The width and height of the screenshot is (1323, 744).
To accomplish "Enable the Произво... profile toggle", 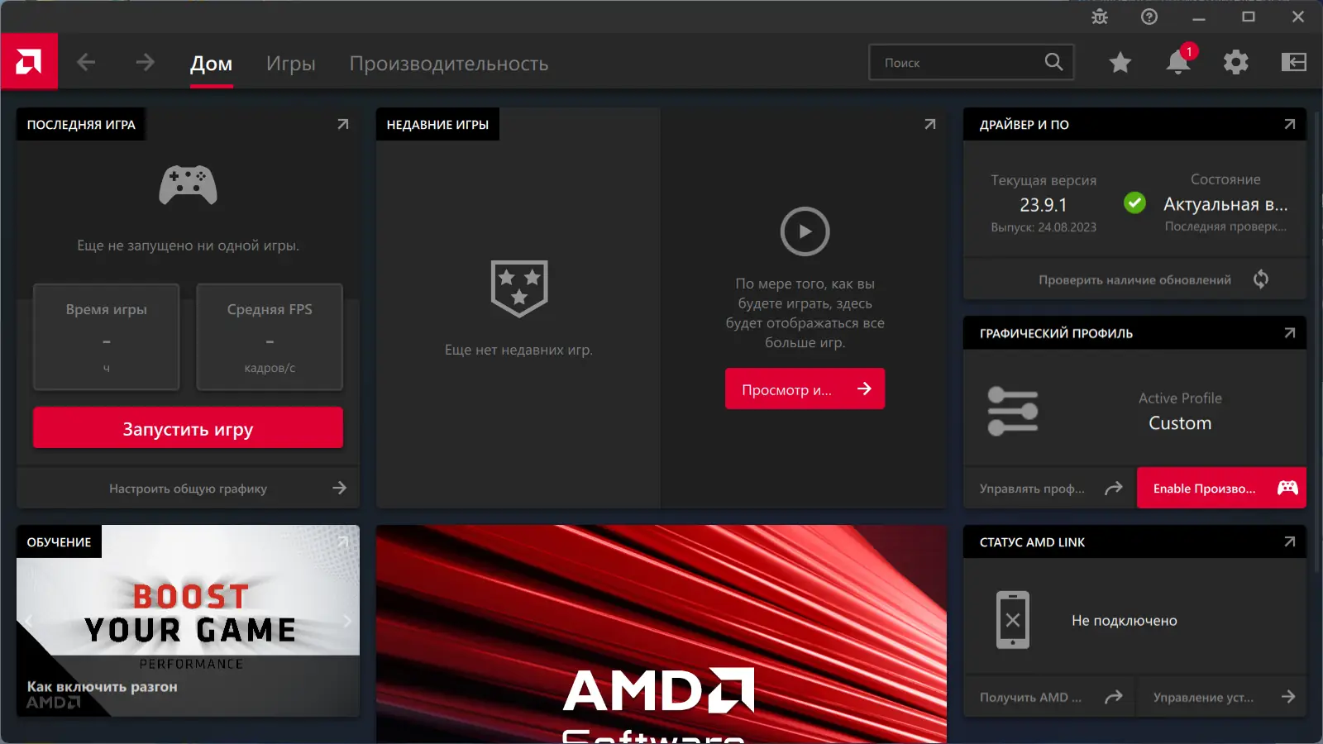I will 1220,488.
